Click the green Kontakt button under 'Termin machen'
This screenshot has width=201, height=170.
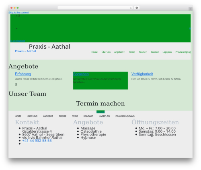pyautogui.click(x=100, y=112)
